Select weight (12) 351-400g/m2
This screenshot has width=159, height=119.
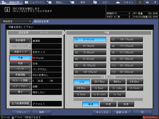click(x=126, y=72)
